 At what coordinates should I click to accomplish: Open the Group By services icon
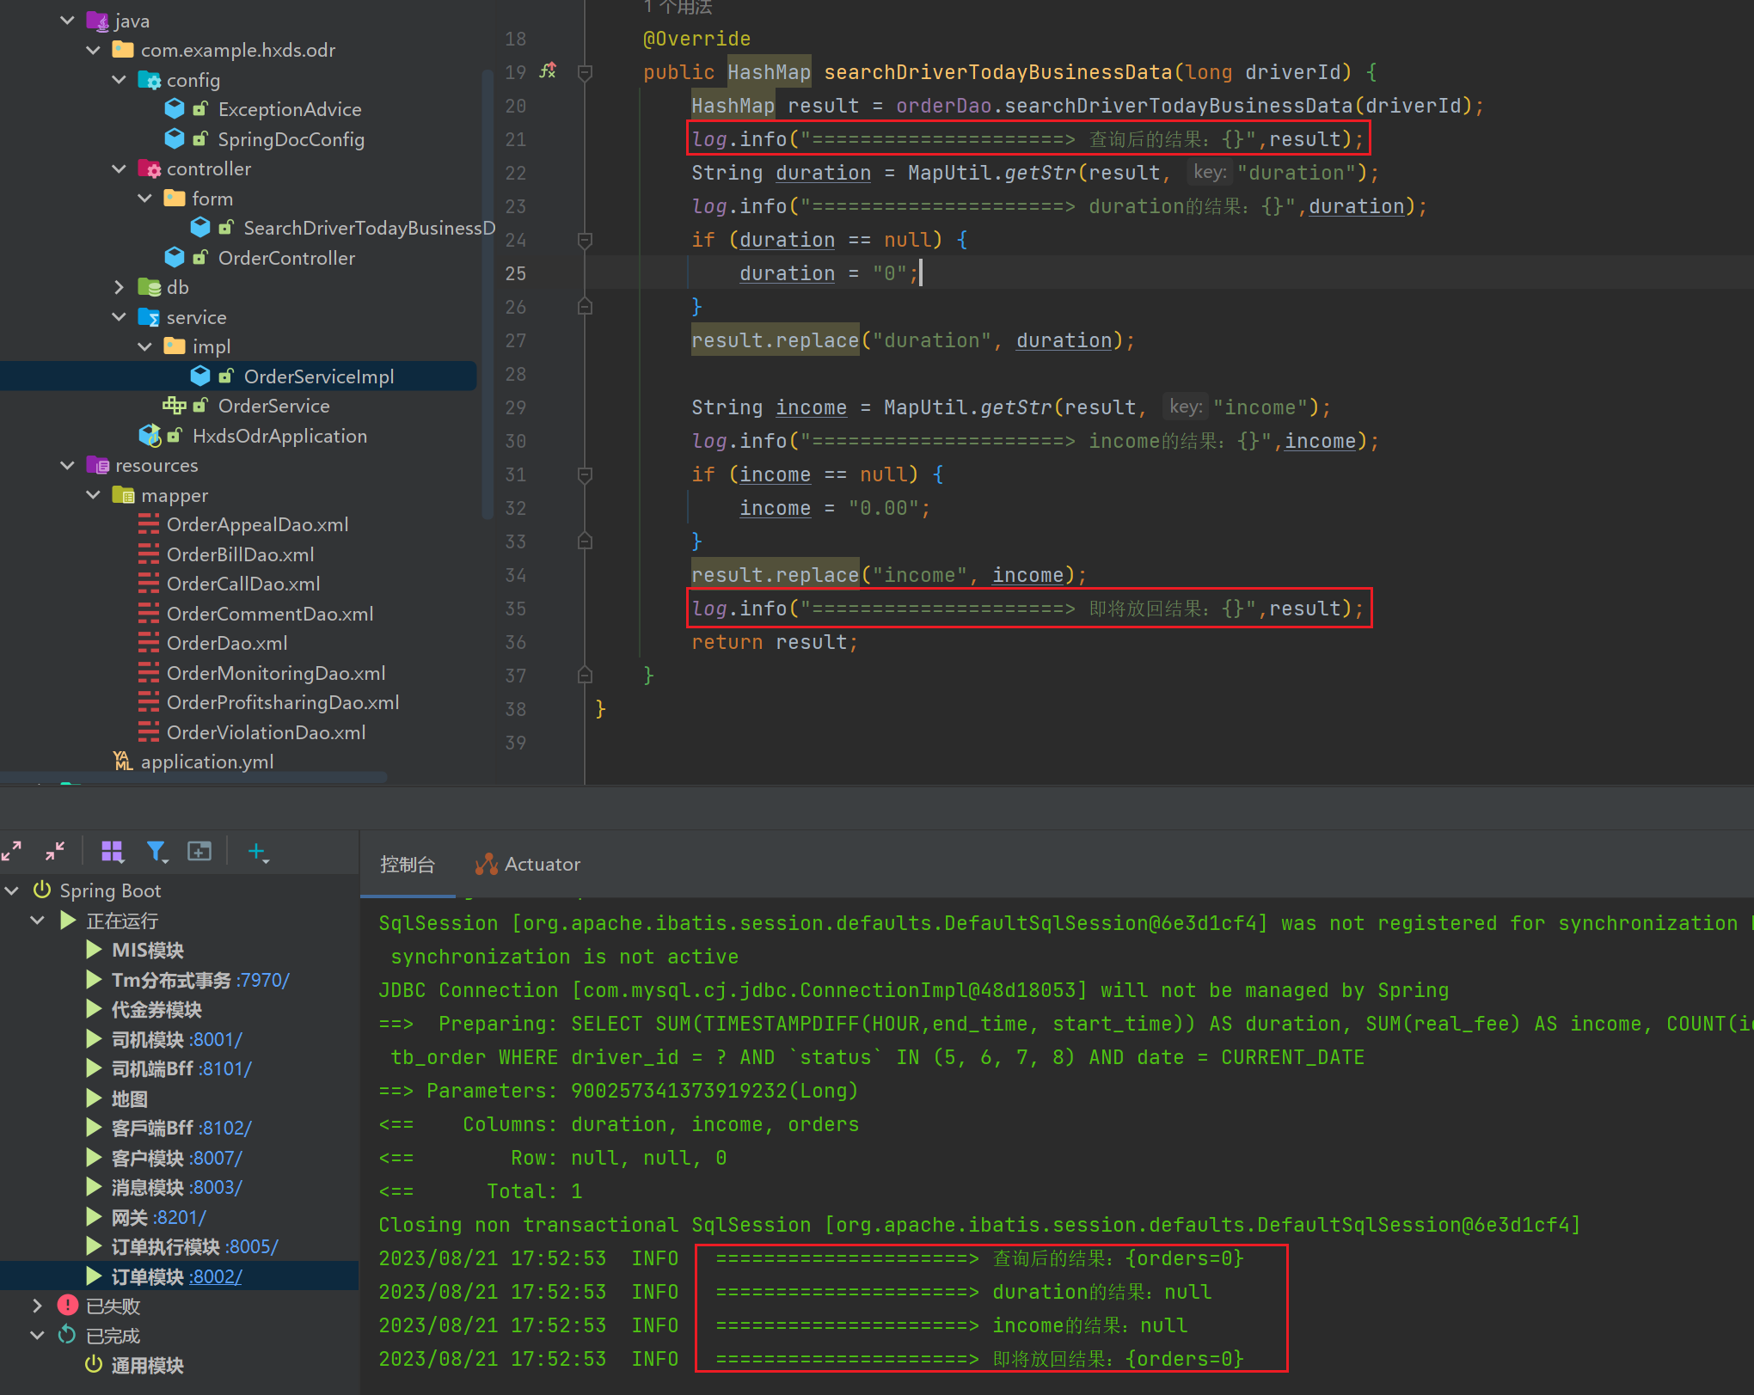113,851
